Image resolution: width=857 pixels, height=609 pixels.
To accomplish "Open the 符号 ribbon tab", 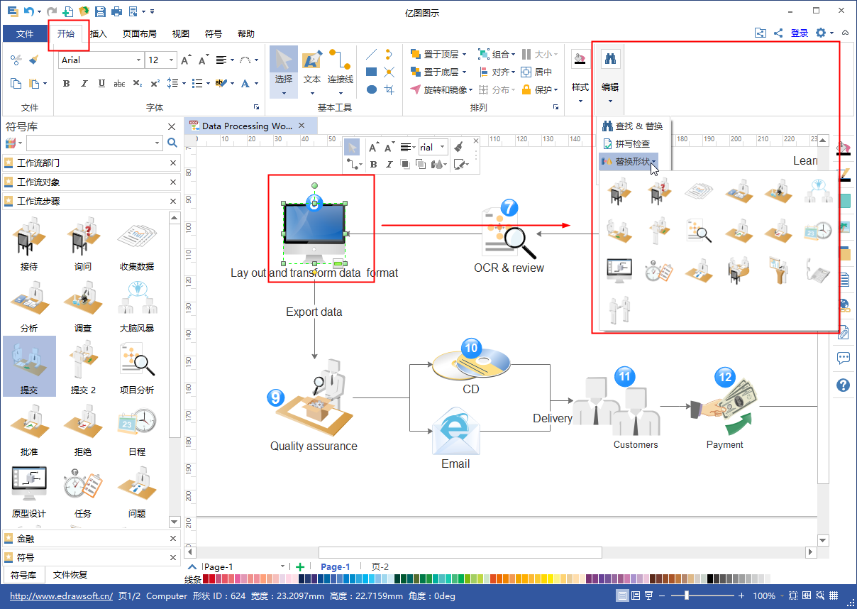I will coord(213,33).
